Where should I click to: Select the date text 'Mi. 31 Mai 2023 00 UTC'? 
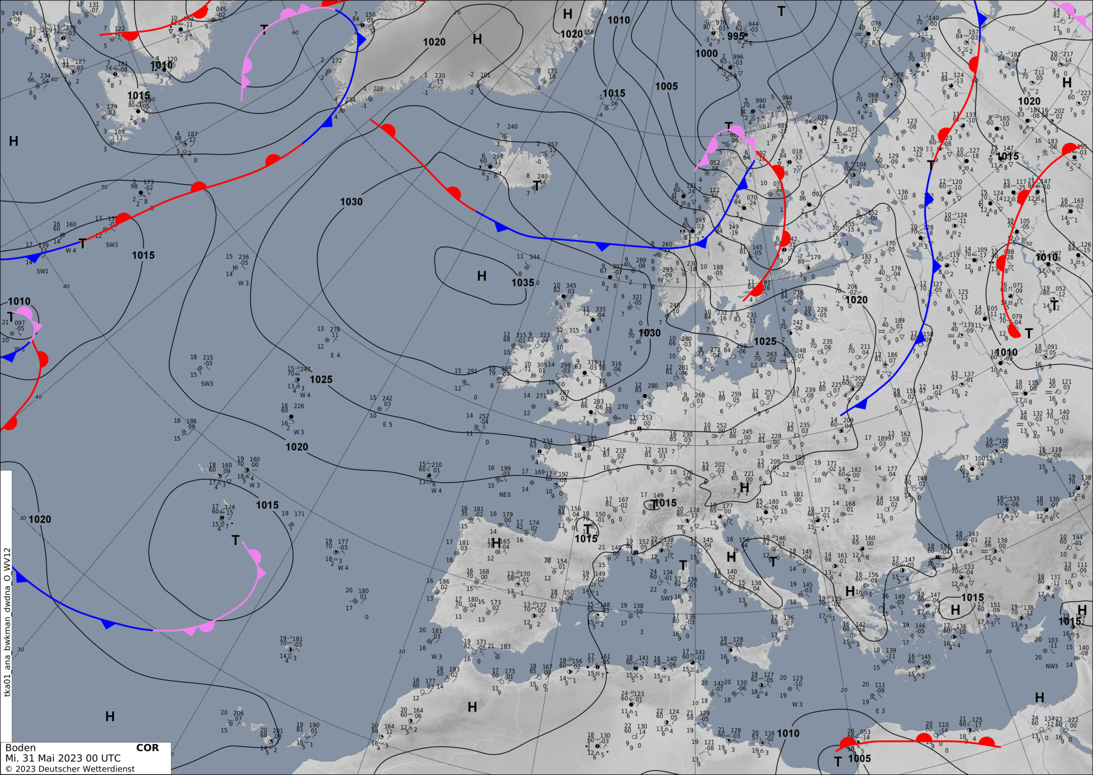tap(63, 758)
